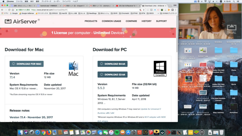
Task: Switch to the Get AirReceiver YouTube tab
Action: coord(128,6)
